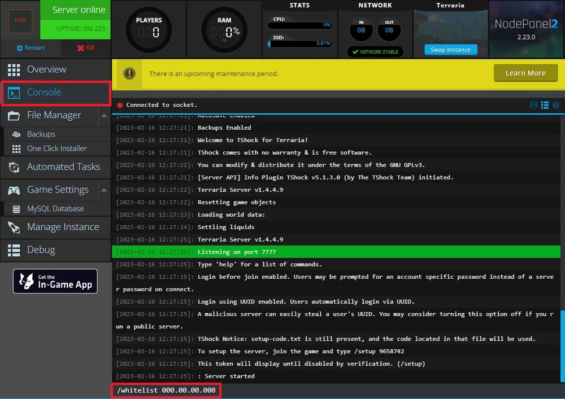Open the File Manager
The image size is (565, 399).
pos(49,116)
